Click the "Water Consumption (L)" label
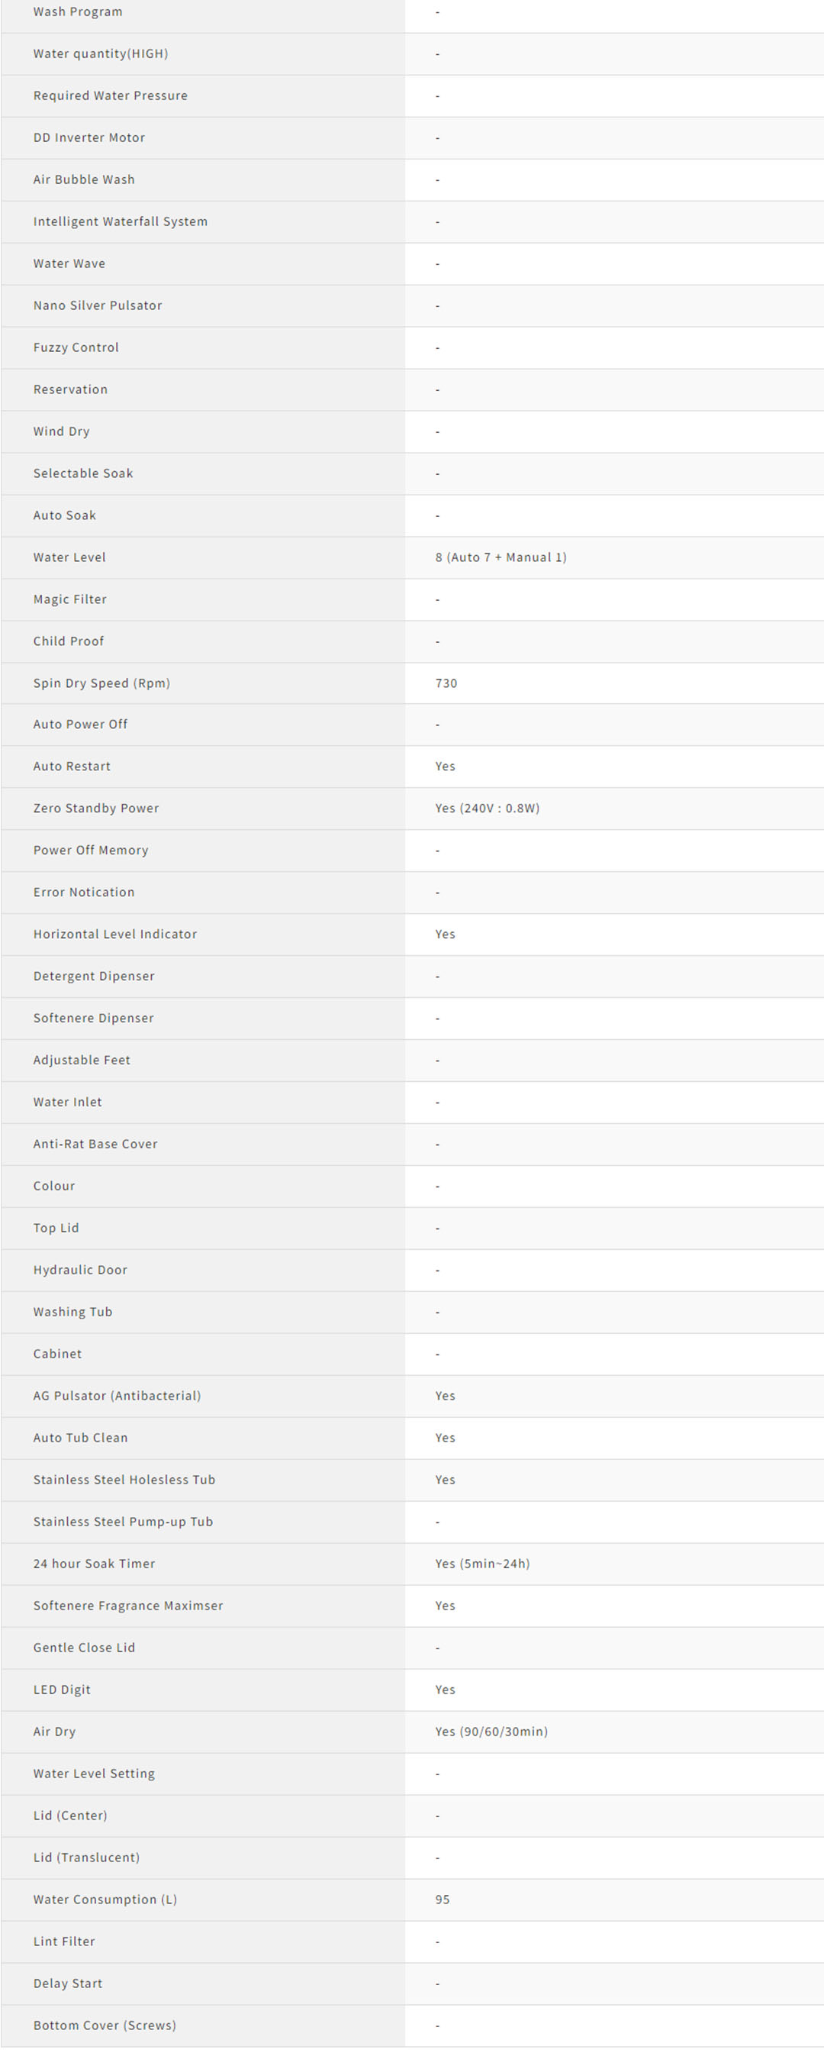The width and height of the screenshot is (824, 2050). pyautogui.click(x=105, y=1899)
